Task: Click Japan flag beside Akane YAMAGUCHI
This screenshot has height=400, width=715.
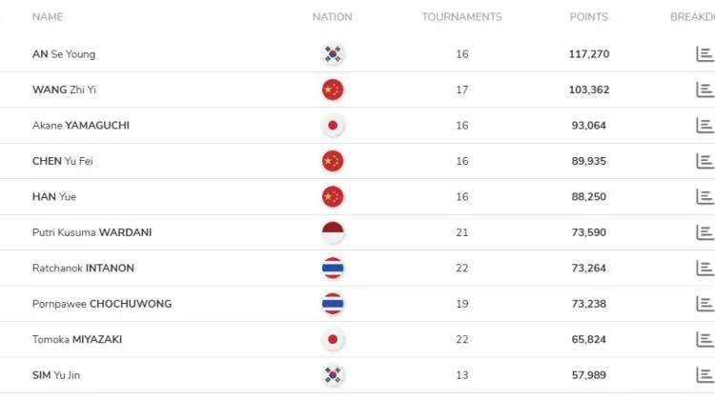Action: (x=333, y=125)
